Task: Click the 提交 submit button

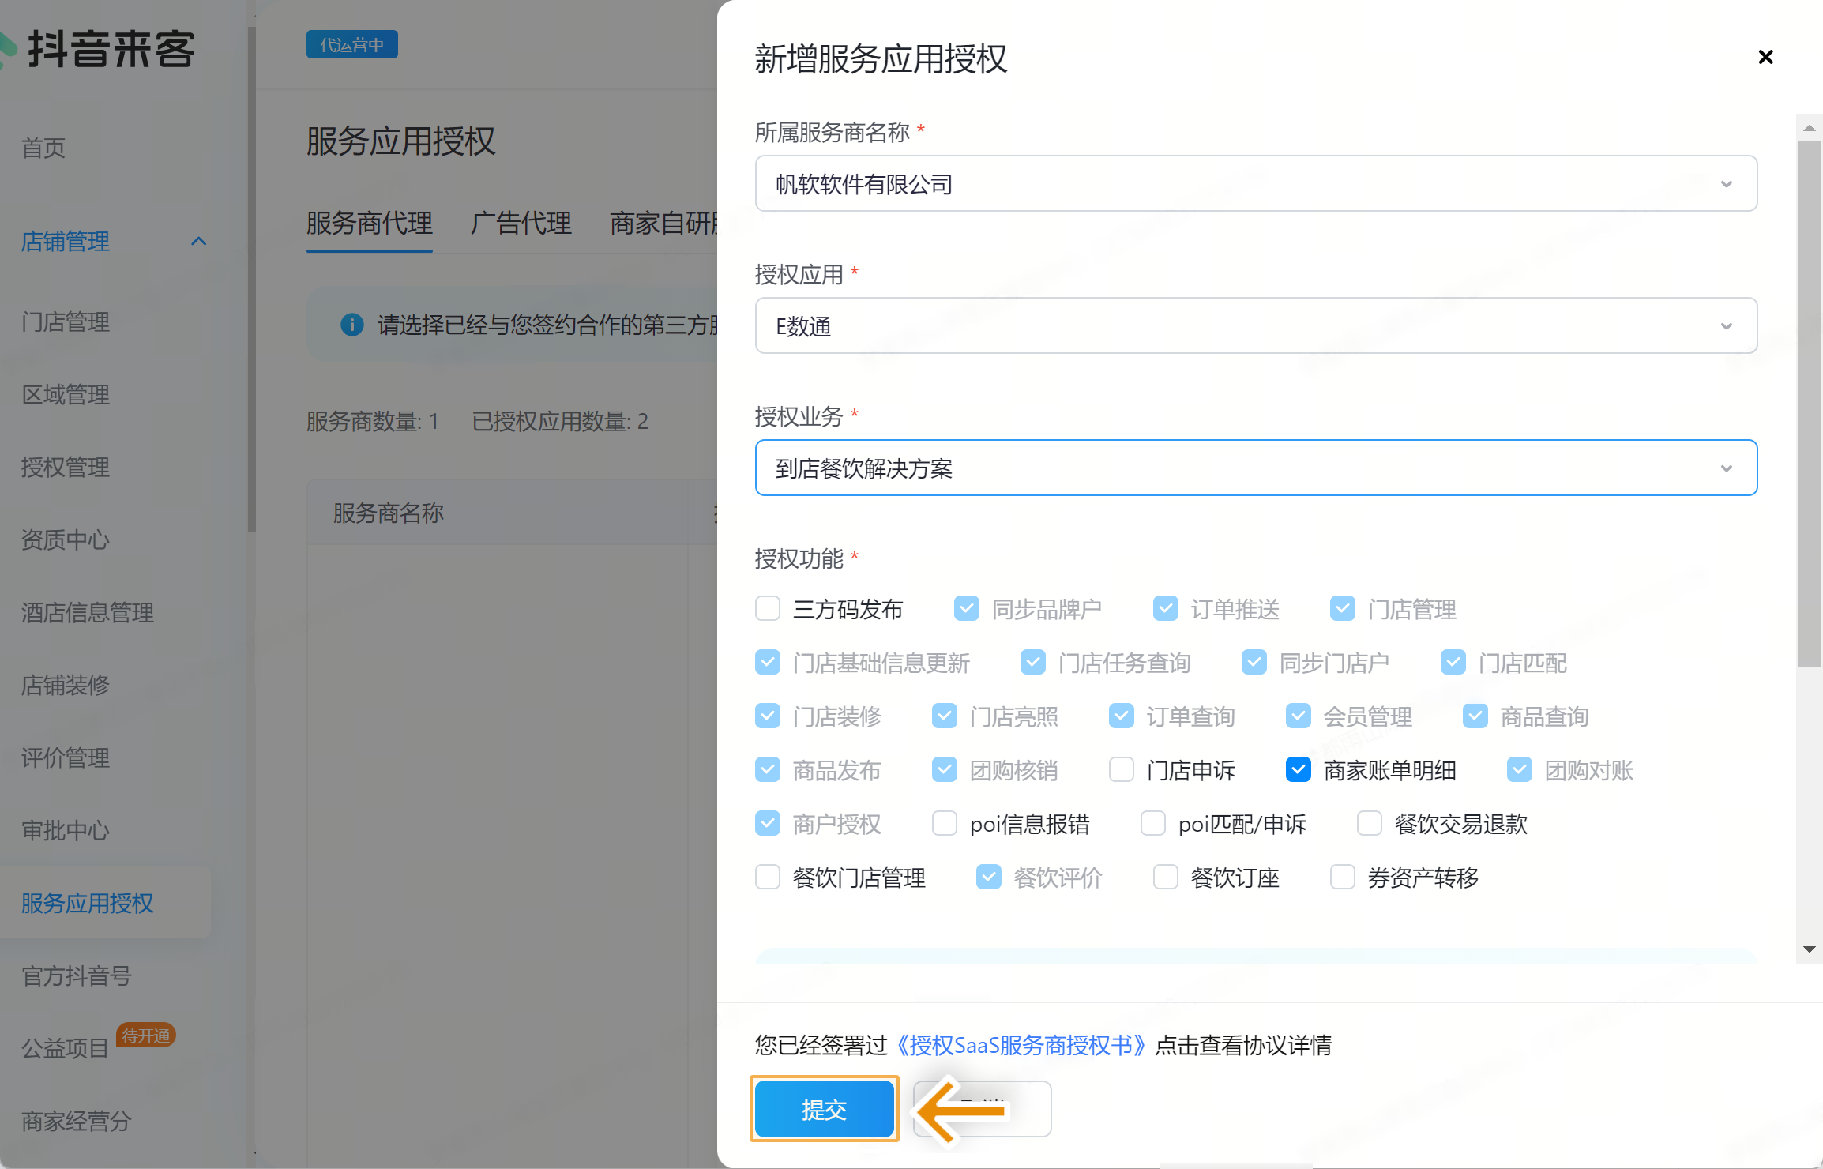Action: (824, 1108)
